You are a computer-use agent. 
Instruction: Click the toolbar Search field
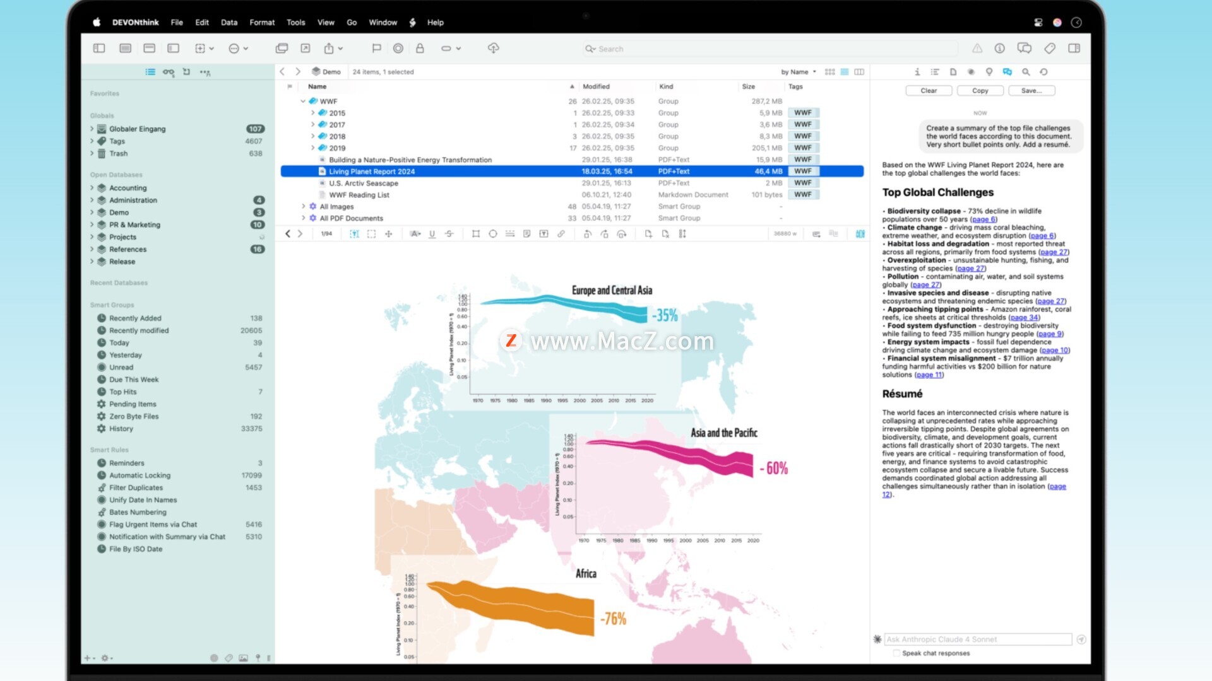(770, 49)
